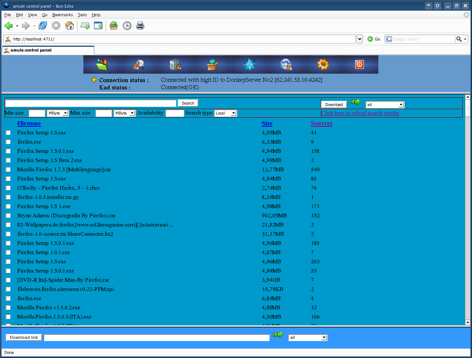Open the Bookmarks menu
The height and width of the screenshot is (358, 472).
pyautogui.click(x=62, y=15)
